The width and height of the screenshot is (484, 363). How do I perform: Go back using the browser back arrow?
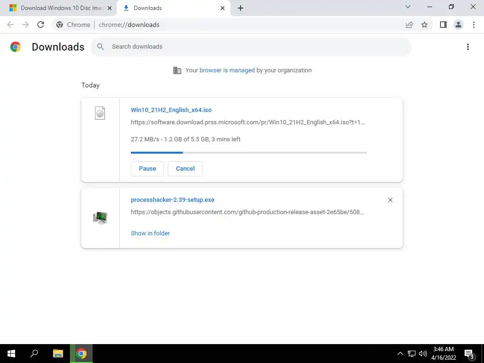point(10,25)
